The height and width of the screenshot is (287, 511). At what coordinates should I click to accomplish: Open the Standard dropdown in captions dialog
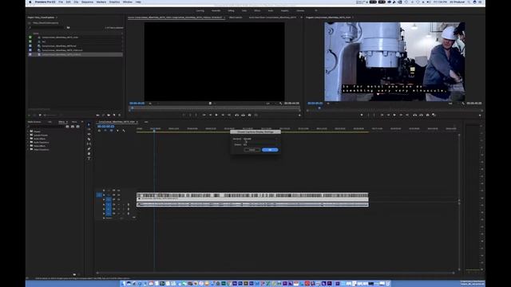(260, 139)
